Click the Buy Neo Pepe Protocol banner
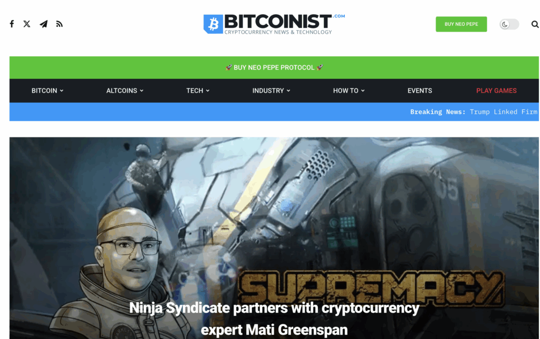The image size is (540, 339). (x=274, y=68)
